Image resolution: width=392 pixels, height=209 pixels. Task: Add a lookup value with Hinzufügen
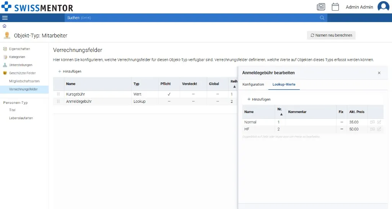259,99
